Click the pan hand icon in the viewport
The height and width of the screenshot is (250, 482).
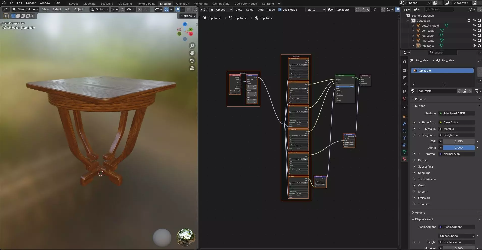(192, 53)
